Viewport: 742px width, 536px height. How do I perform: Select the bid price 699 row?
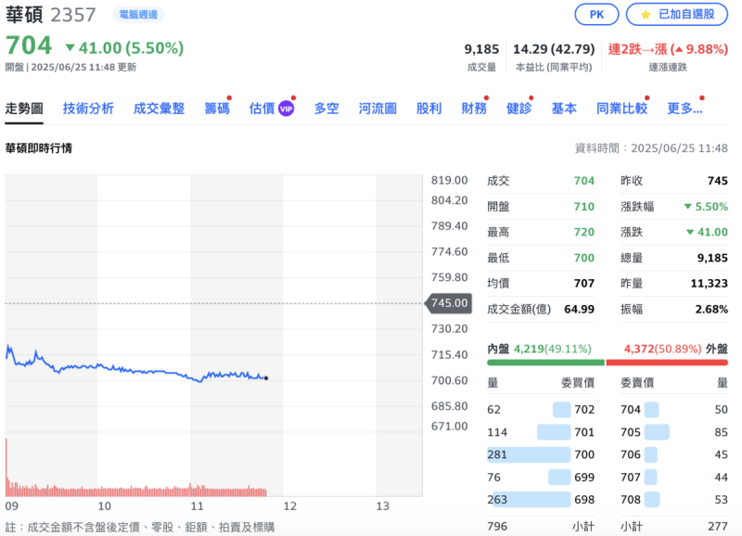coord(541,477)
